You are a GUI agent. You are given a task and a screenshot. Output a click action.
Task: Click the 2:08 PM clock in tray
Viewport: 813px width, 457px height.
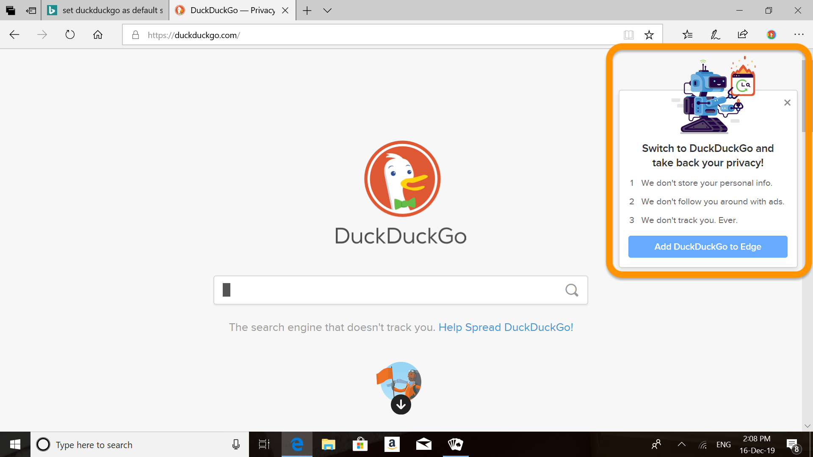pyautogui.click(x=757, y=439)
